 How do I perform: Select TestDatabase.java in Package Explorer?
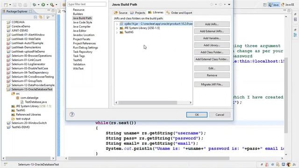coord(36,102)
